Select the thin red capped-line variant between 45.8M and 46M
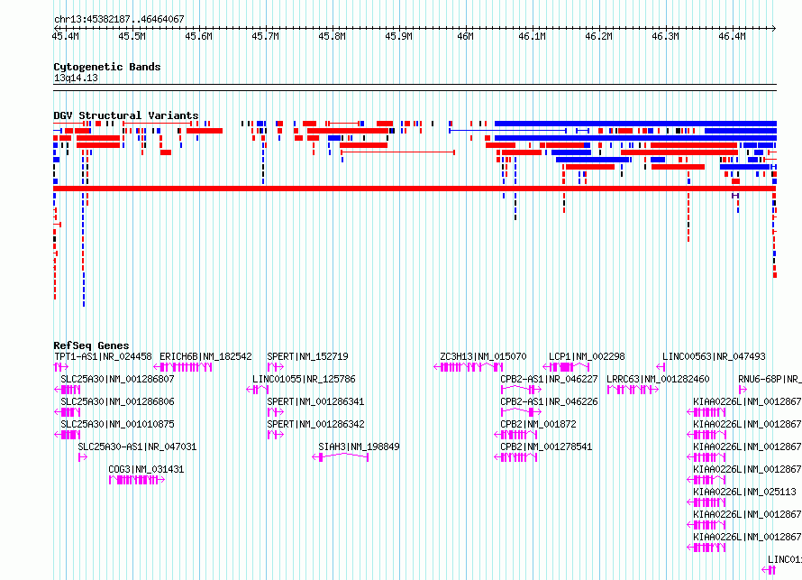This screenshot has height=580, width=802. coord(397,152)
